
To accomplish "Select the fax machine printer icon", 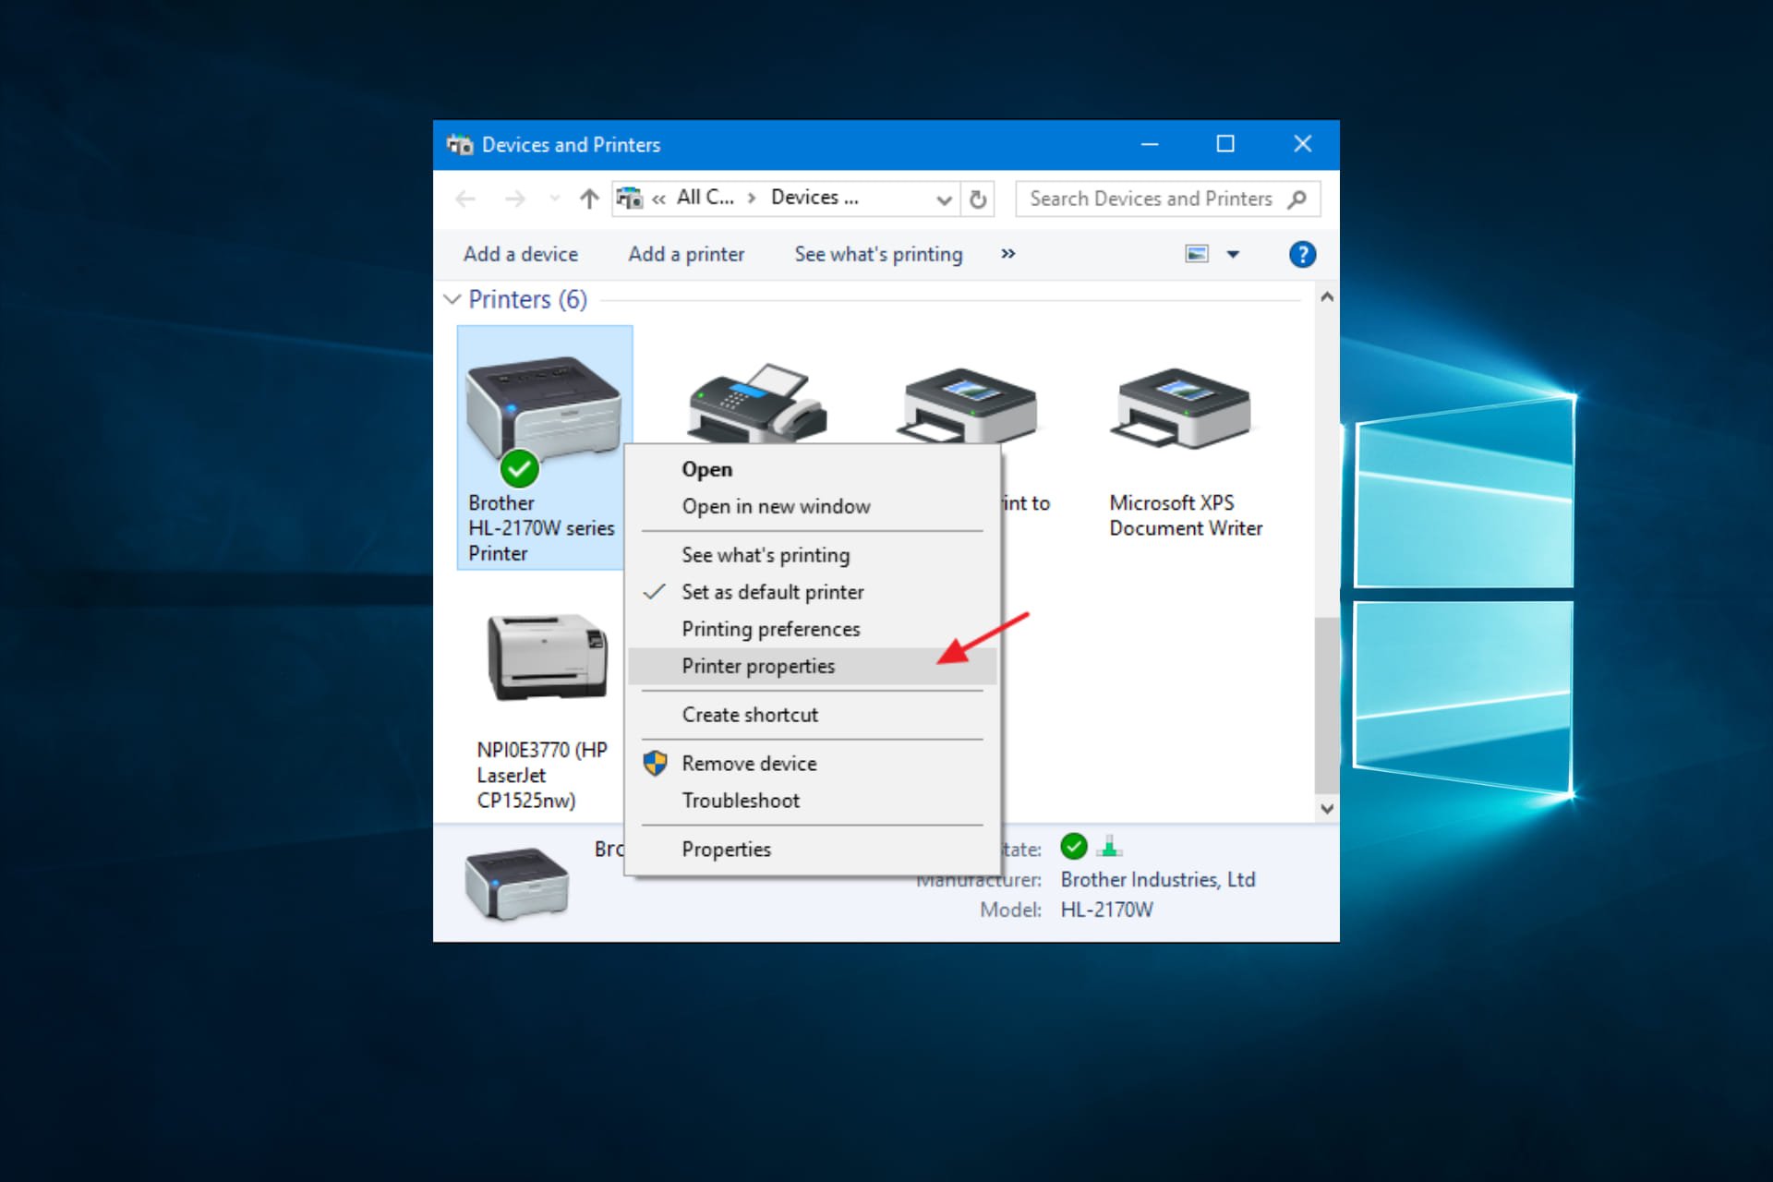I will coord(758,404).
